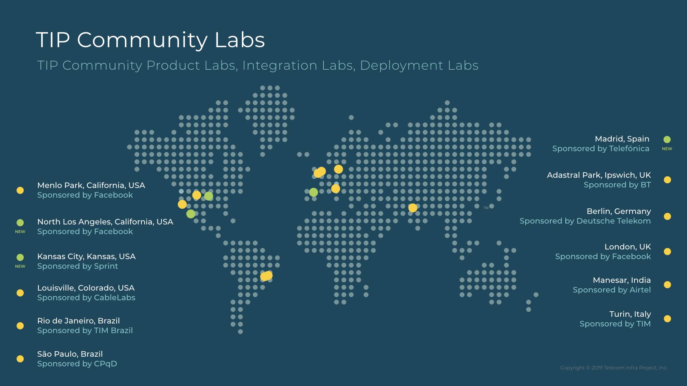The image size is (687, 386).
Task: Click 'Berlin, Germany' label
Action: coord(619,212)
